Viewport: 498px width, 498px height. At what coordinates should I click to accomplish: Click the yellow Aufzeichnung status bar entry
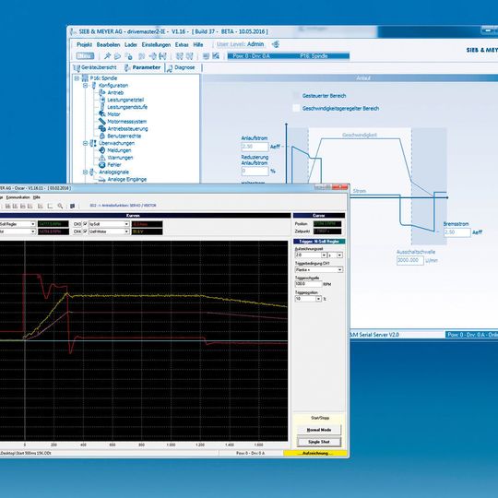coord(315,453)
